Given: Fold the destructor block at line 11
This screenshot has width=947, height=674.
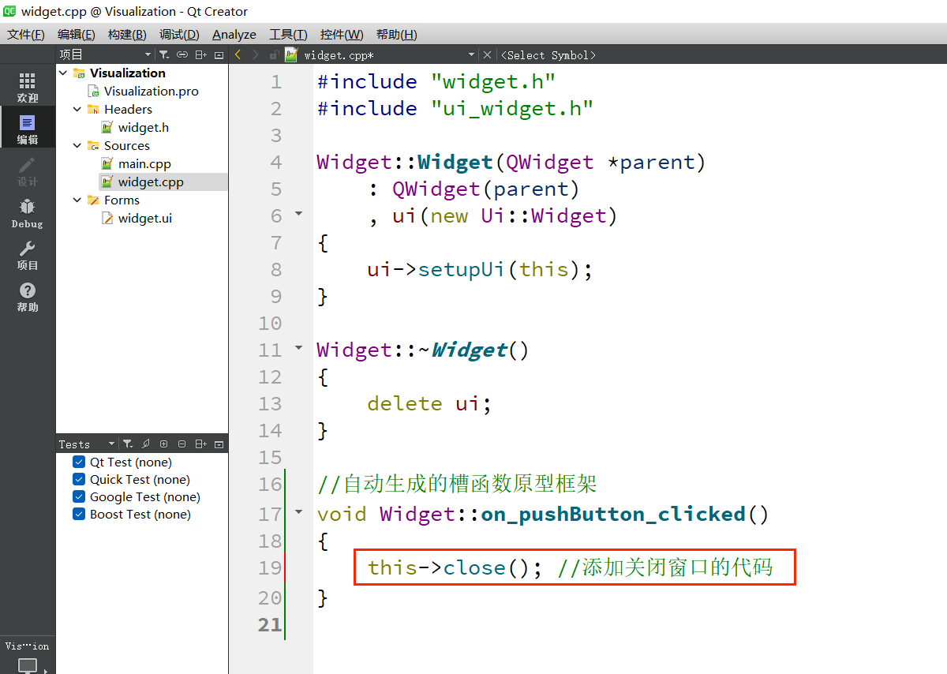Looking at the screenshot, I should pyautogui.click(x=298, y=348).
